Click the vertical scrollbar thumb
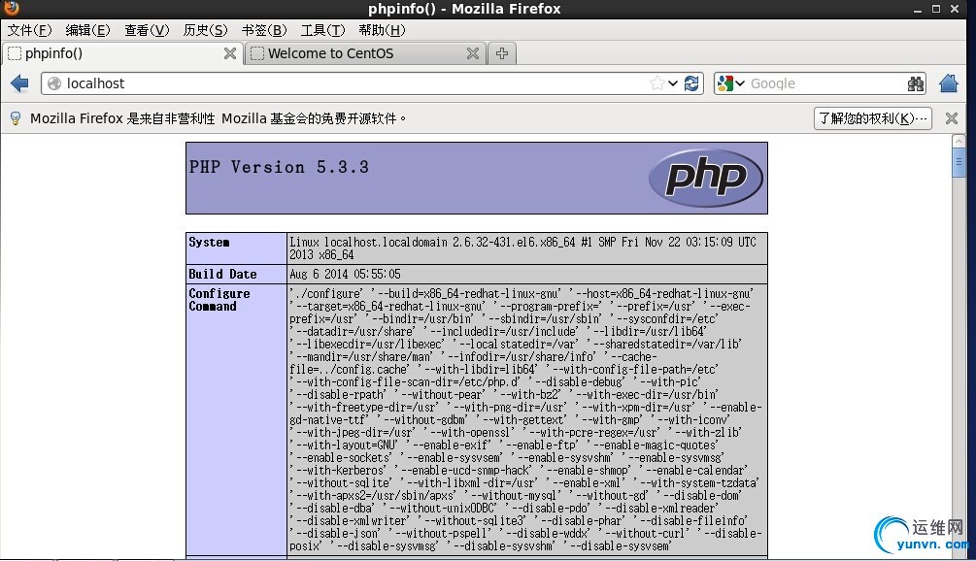Screen dimensions: 976x561 click(959, 163)
